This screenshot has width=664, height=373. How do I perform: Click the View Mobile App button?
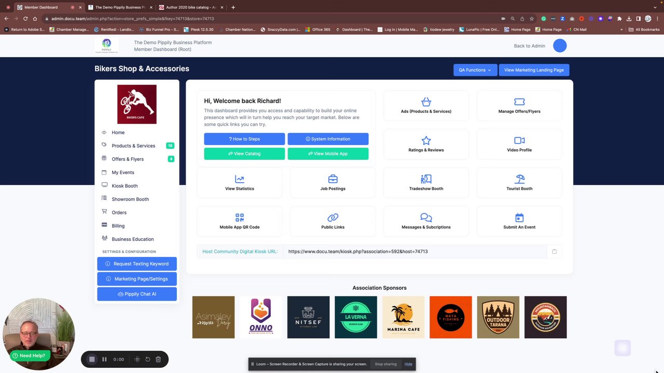click(328, 154)
